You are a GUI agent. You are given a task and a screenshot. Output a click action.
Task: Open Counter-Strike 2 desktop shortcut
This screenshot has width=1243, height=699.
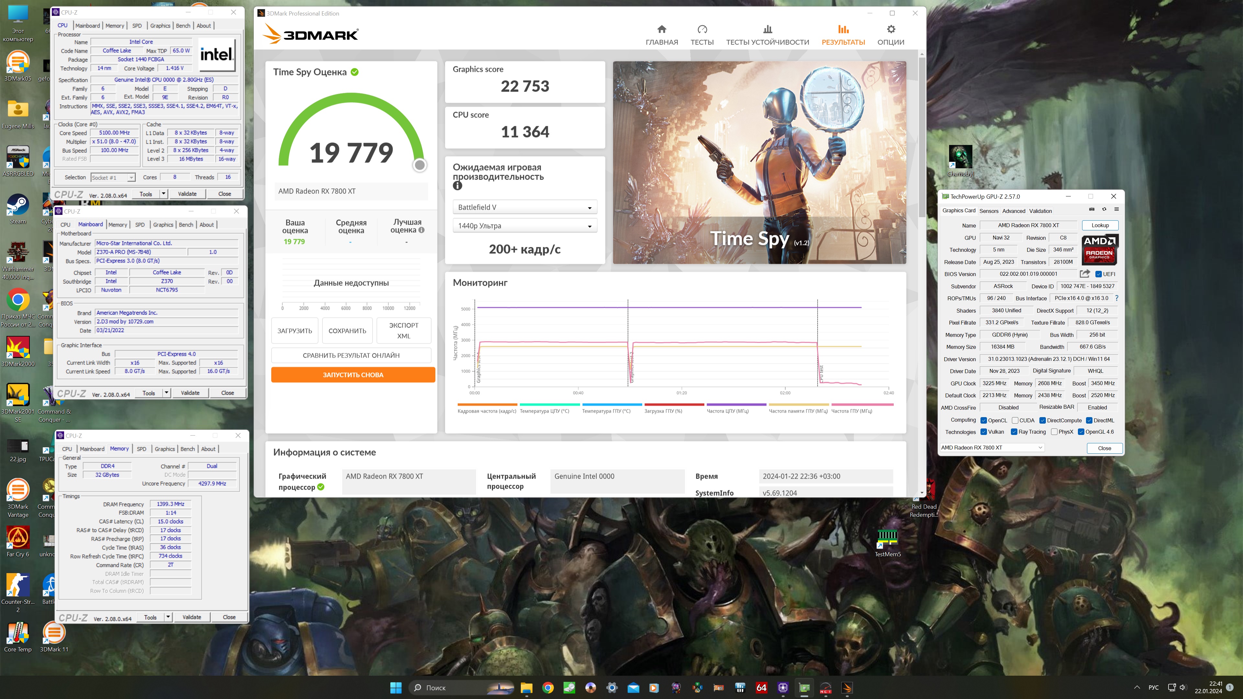[x=18, y=594]
